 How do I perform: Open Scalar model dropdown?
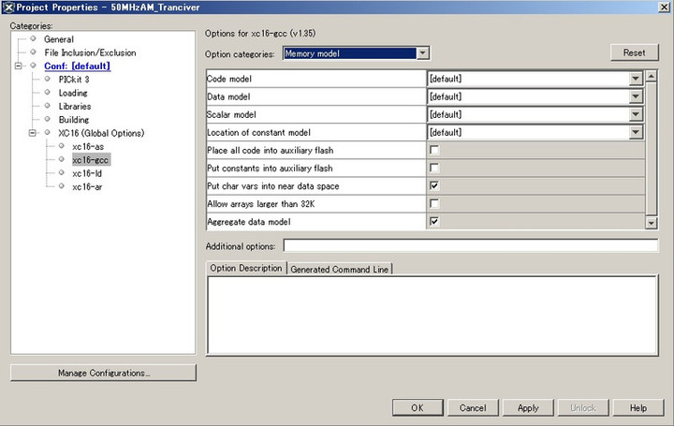[x=636, y=114]
